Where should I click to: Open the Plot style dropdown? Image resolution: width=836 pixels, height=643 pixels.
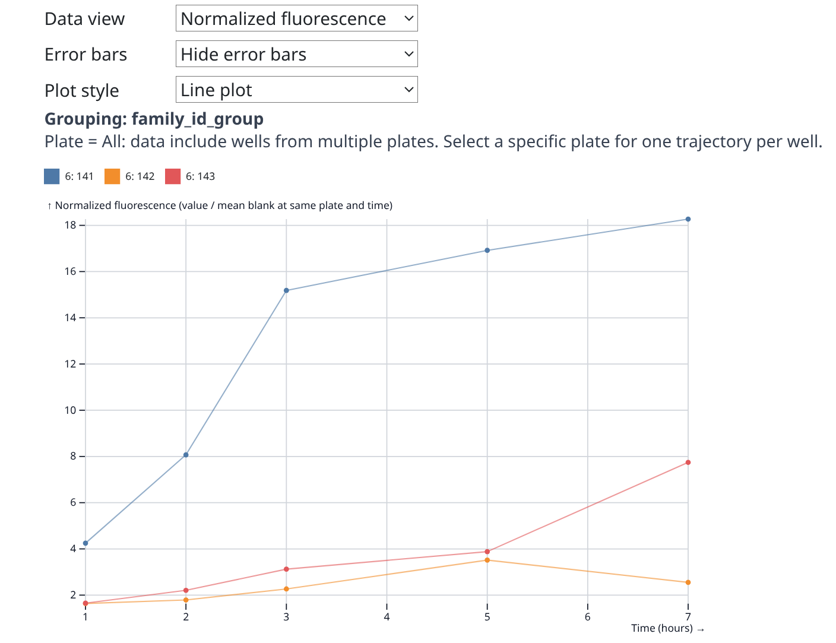296,90
